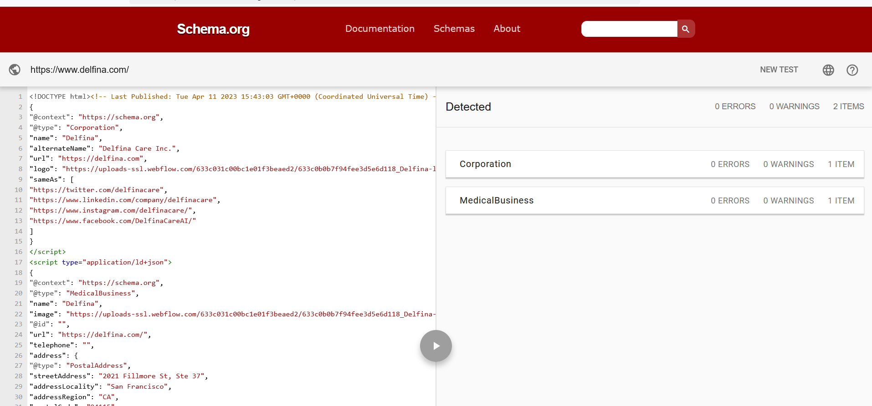Click the Schema.org logo
872x406 pixels.
pyautogui.click(x=213, y=29)
